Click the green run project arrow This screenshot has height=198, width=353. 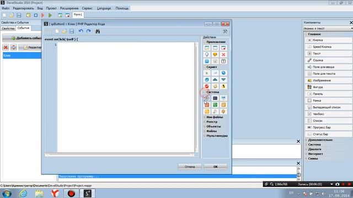click(x=50, y=15)
